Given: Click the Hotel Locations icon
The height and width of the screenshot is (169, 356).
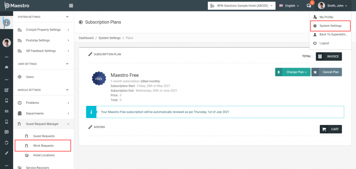Looking at the screenshot, I should click(27, 155).
